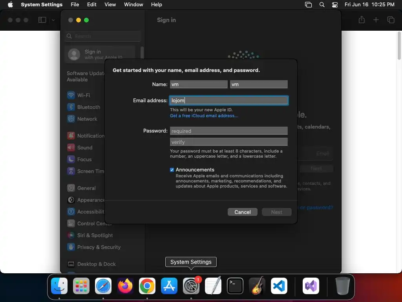Screen dimensions: 402x302
Task: Launch Terminal from the Dock
Action: 235,286
